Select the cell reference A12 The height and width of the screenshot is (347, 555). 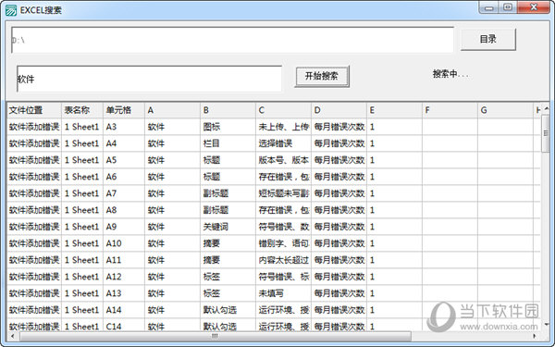click(124, 277)
